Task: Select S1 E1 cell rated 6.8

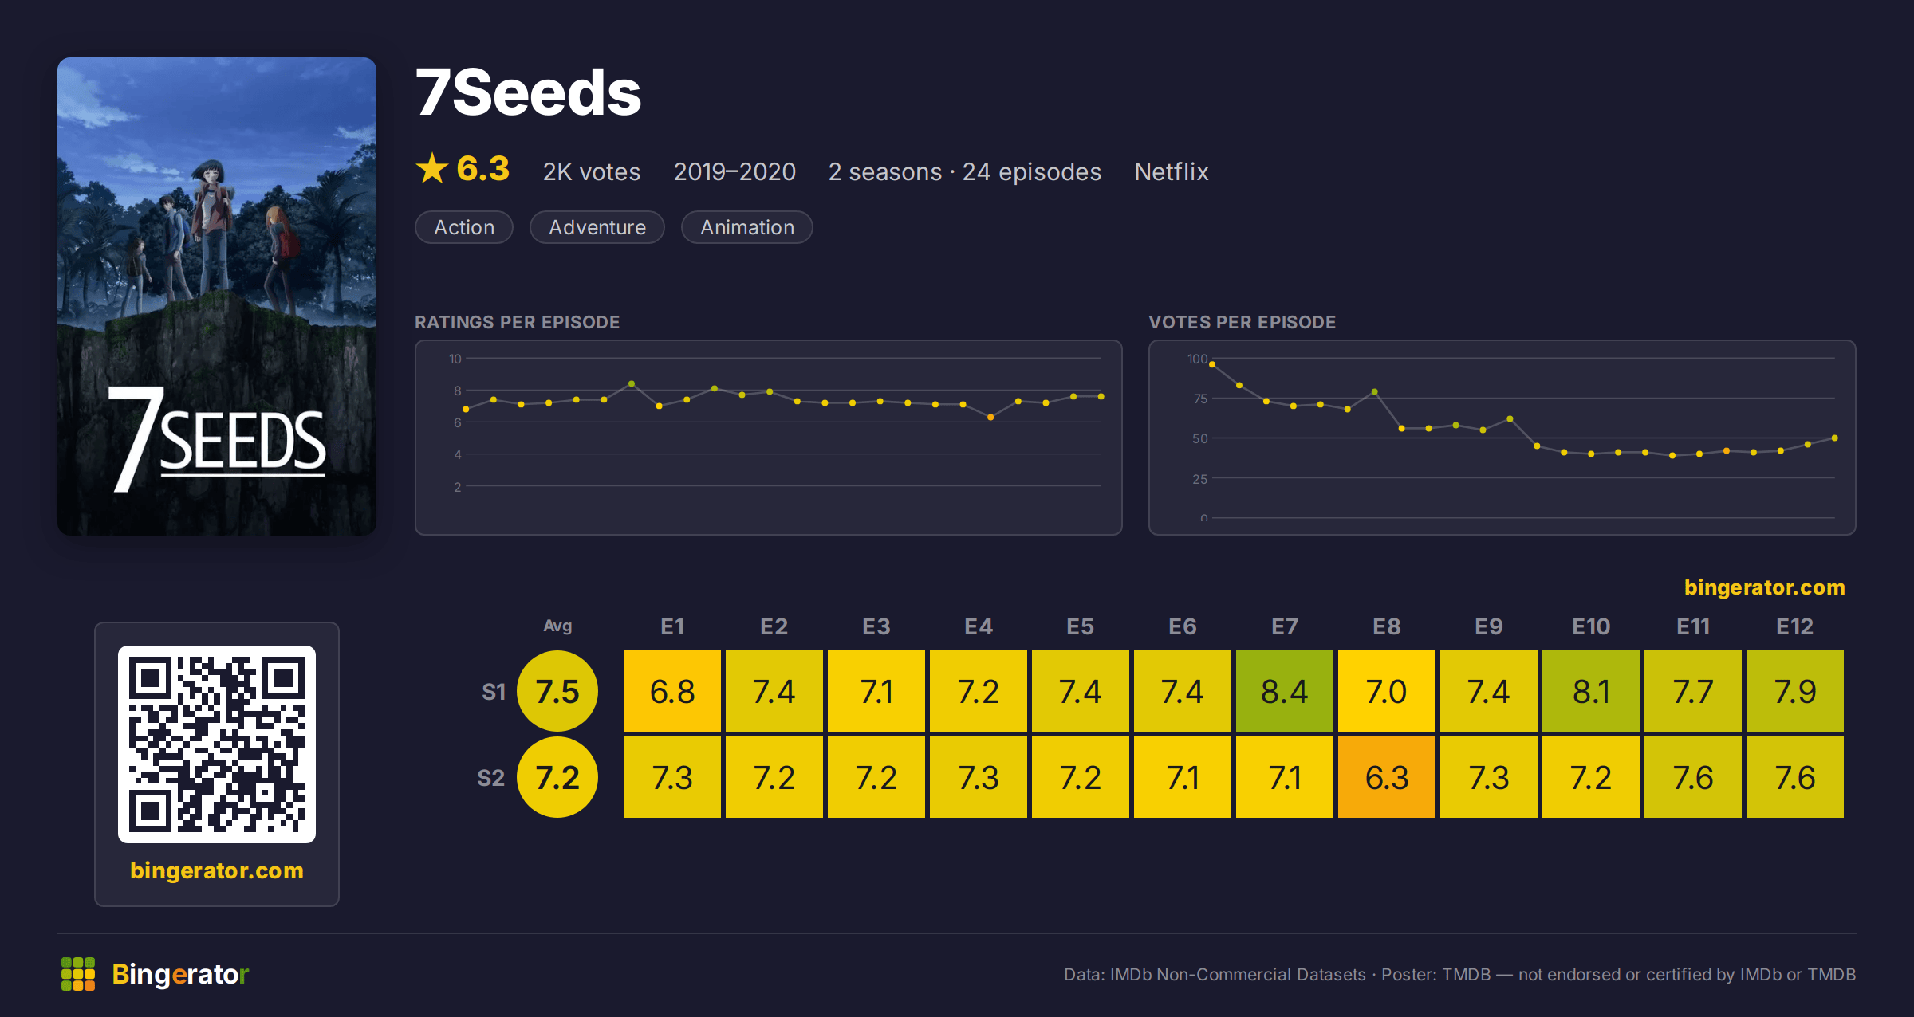Action: [x=672, y=691]
